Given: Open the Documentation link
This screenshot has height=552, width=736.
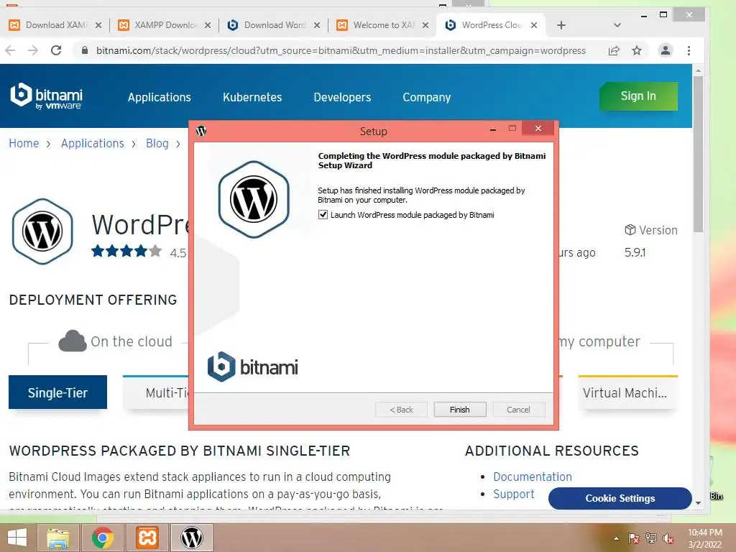Looking at the screenshot, I should (x=533, y=477).
